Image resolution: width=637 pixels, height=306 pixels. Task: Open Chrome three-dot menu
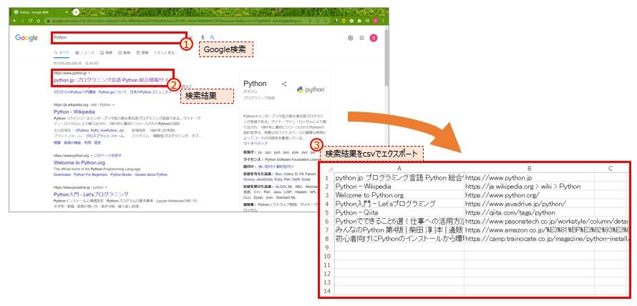coord(384,20)
